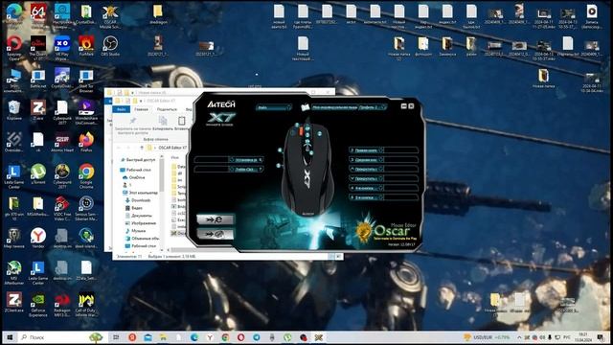The width and height of the screenshot is (613, 345).
Task: Click the up-arrow navigation button in Explorer
Action: (x=142, y=148)
